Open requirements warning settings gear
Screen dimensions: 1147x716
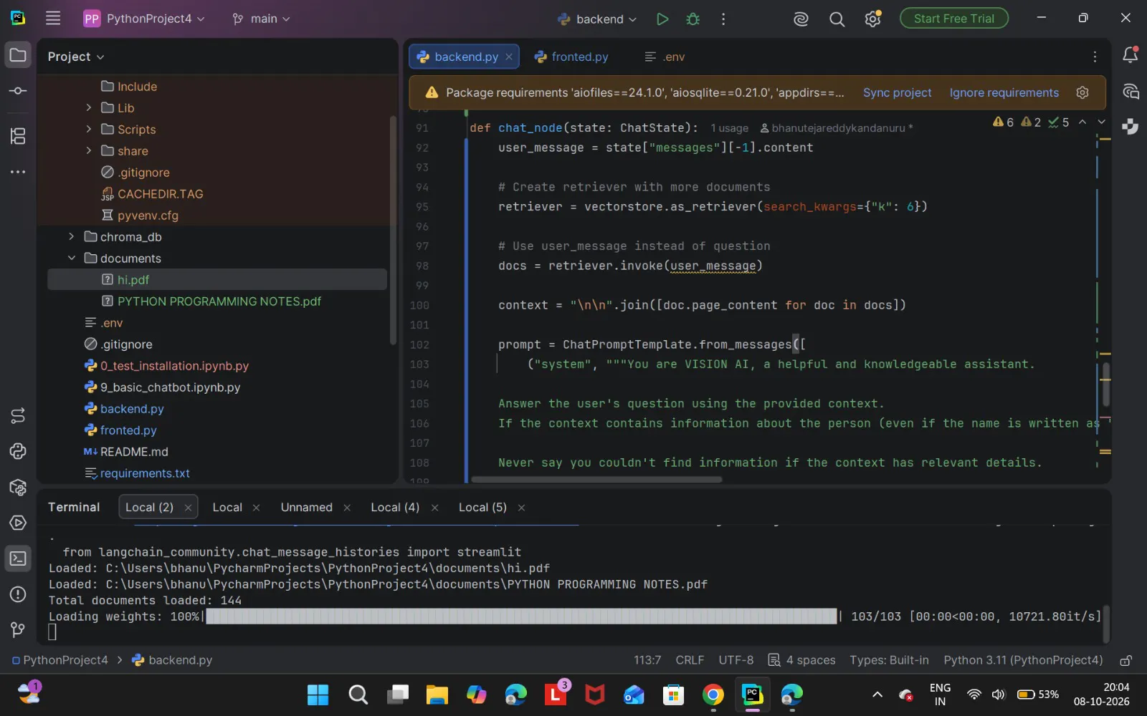click(1082, 92)
